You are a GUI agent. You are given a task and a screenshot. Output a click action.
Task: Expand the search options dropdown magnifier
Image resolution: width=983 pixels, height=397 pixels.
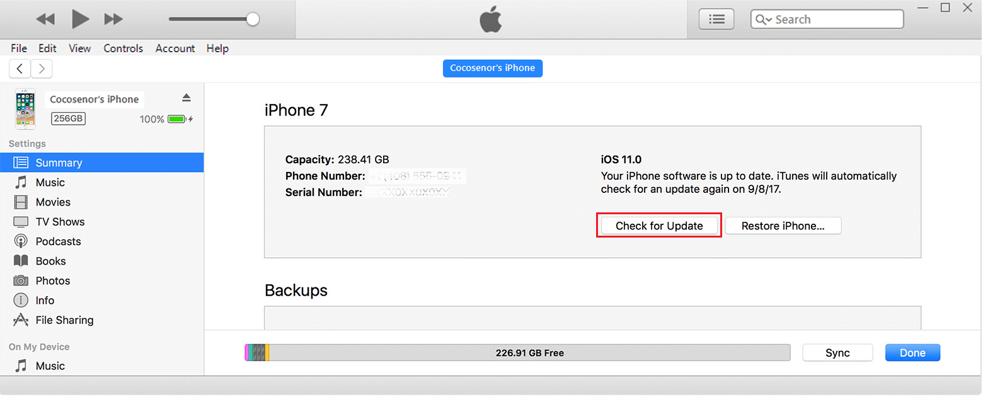coord(763,20)
